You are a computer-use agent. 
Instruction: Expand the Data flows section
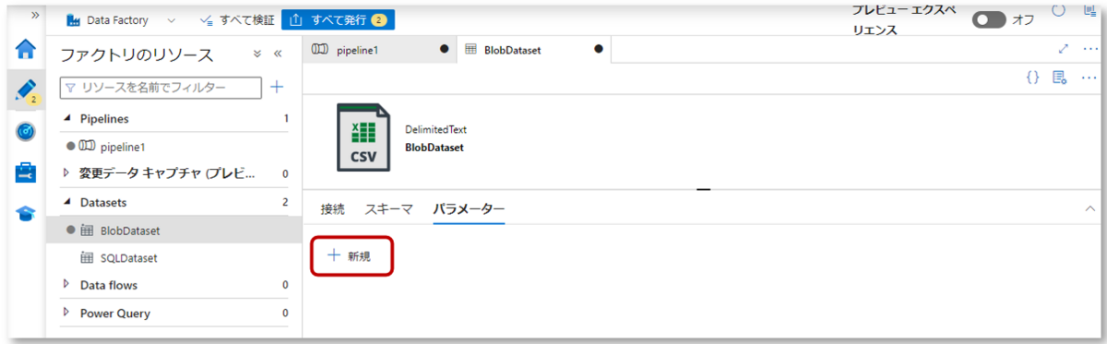[x=66, y=285]
